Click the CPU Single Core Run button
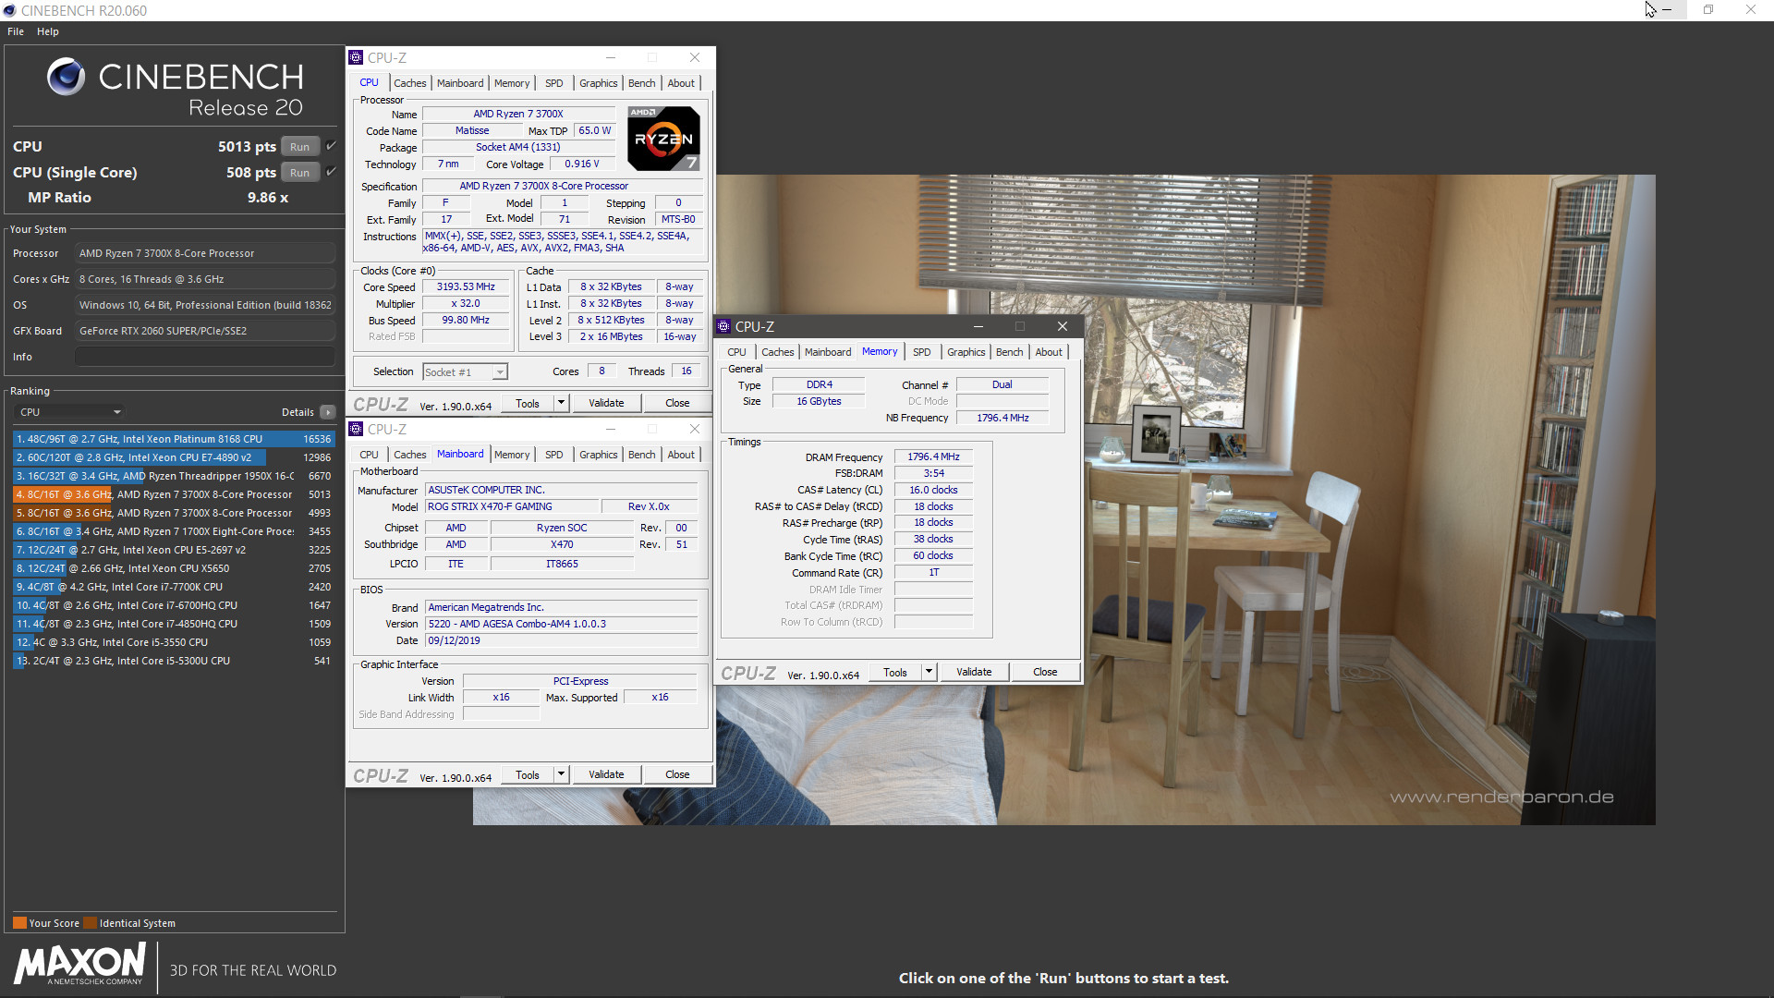Image resolution: width=1774 pixels, height=998 pixels. tap(301, 172)
